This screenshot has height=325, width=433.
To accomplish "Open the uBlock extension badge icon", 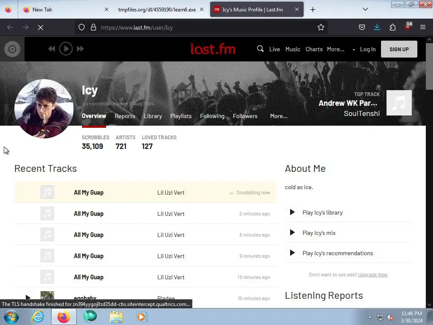I will tap(408, 27).
